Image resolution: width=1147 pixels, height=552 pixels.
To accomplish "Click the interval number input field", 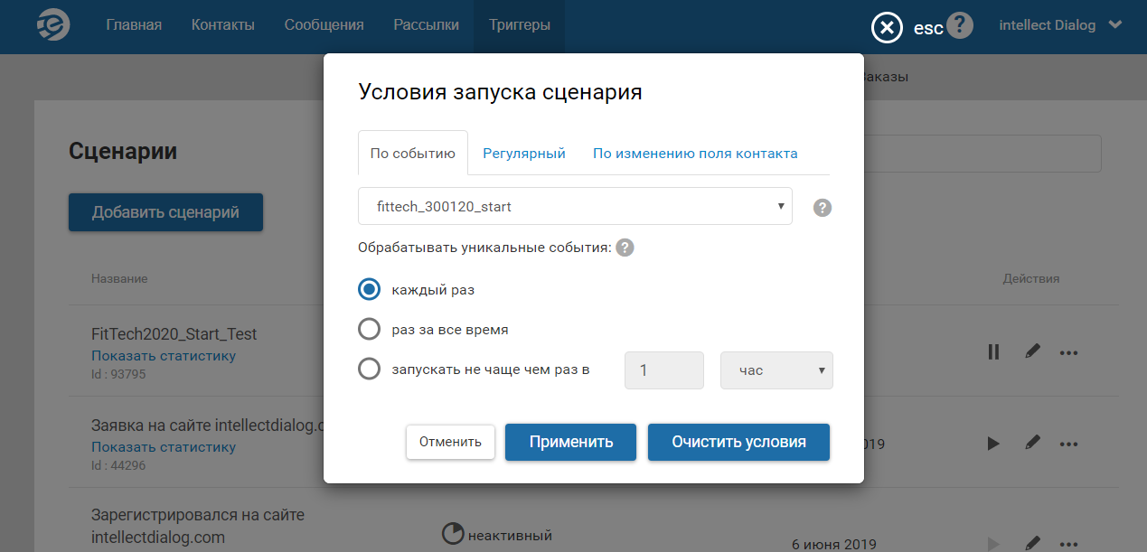I will 663,370.
